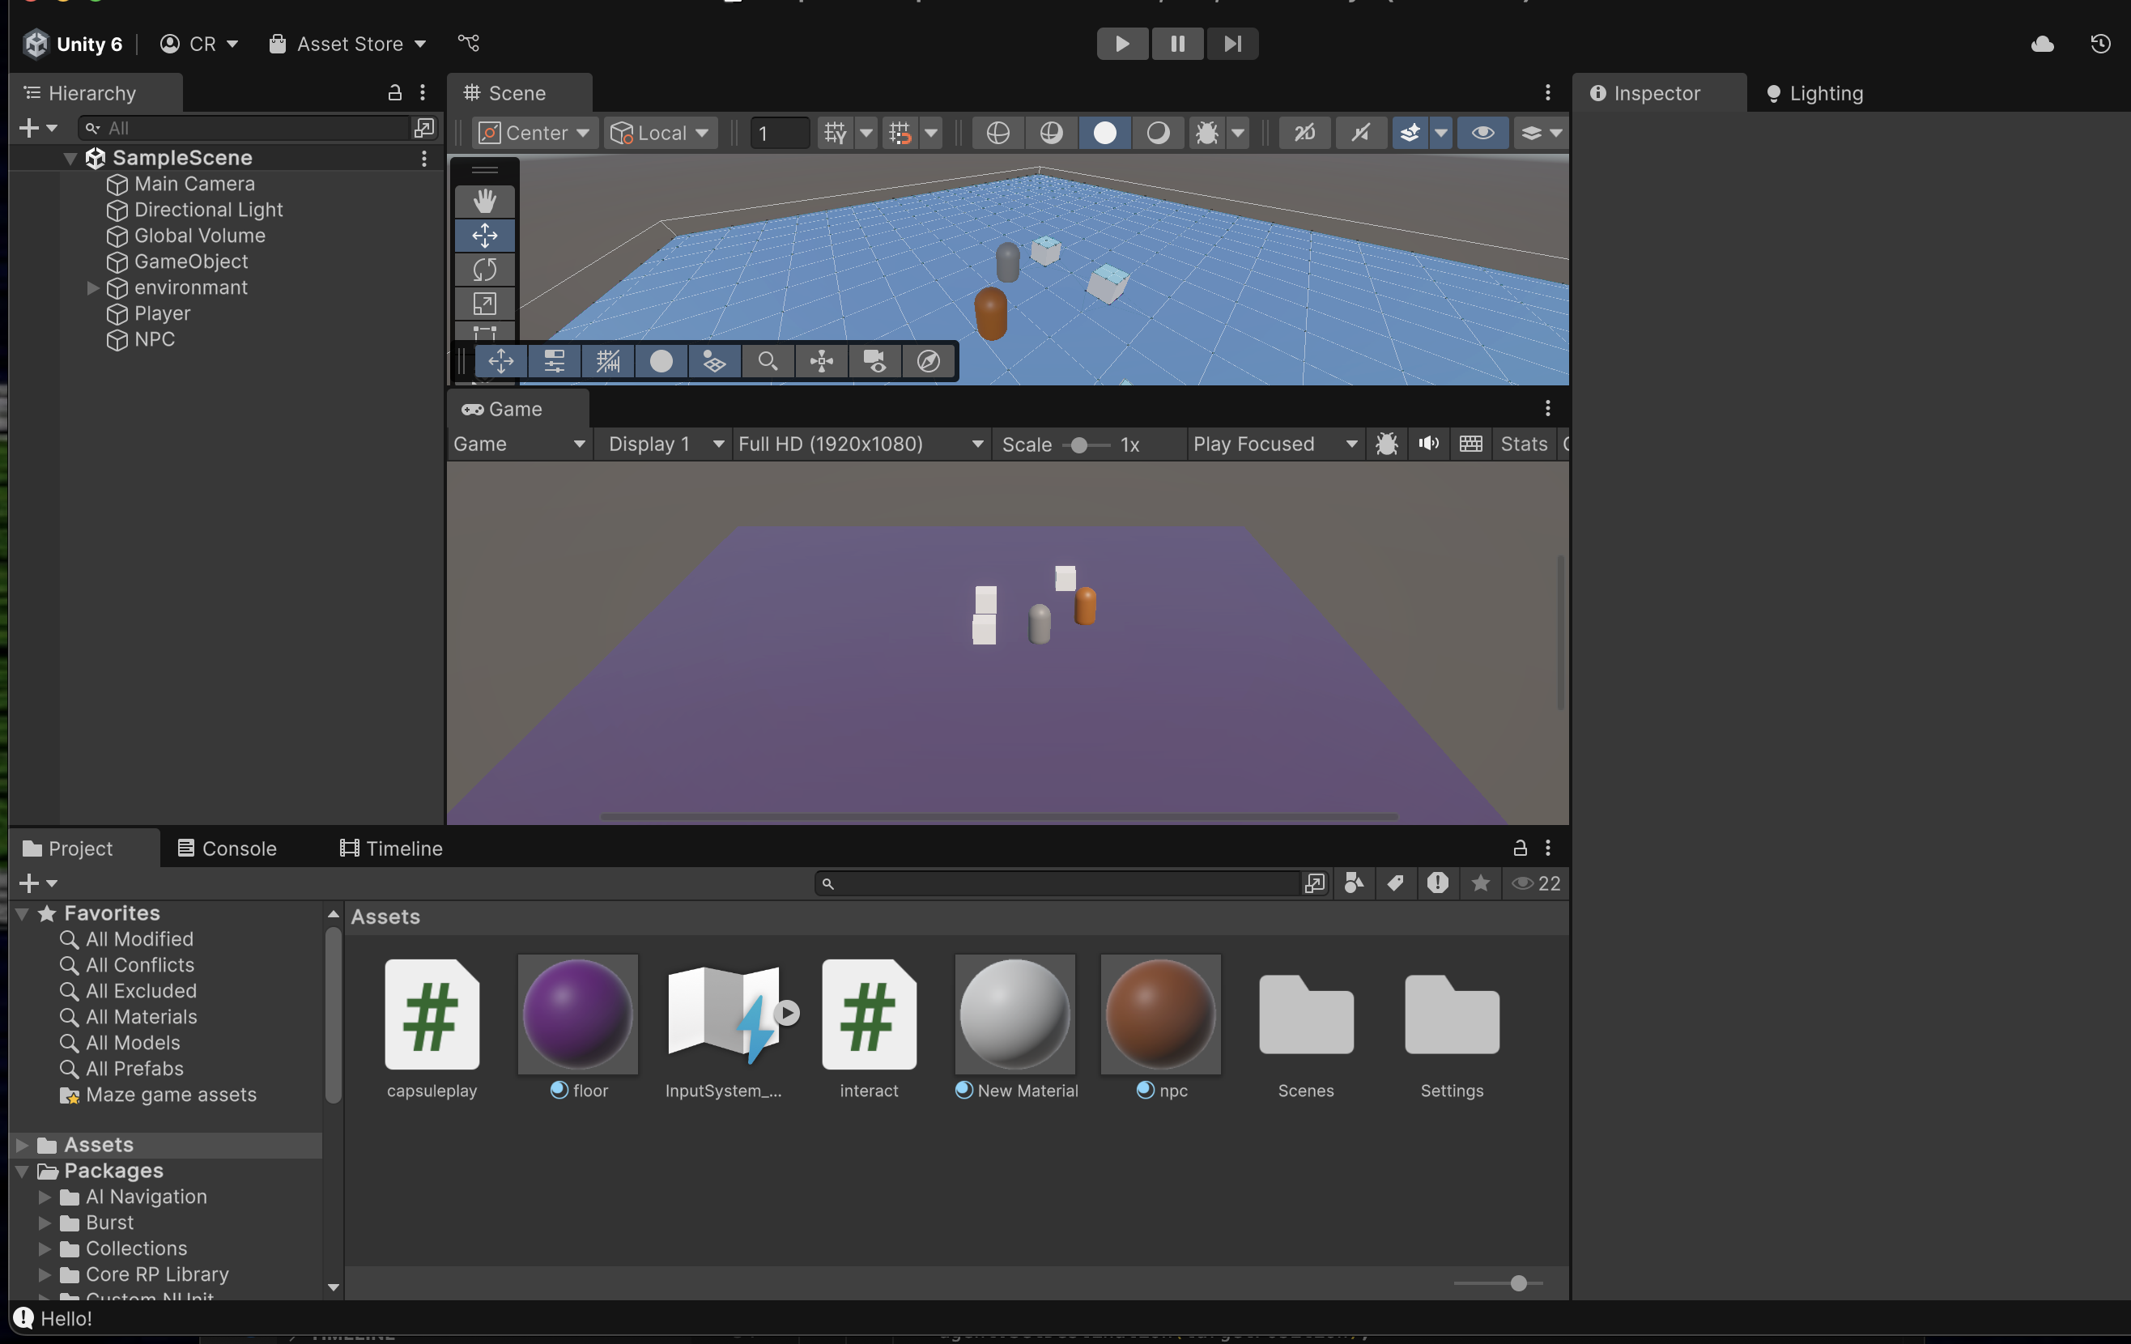The height and width of the screenshot is (1344, 2131).
Task: Switch to the Lighting tab
Action: (1814, 93)
